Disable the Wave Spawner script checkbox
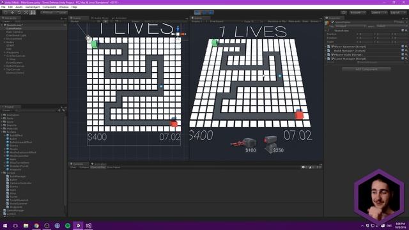This screenshot has height=230, width=409. pyautogui.click(x=332, y=47)
